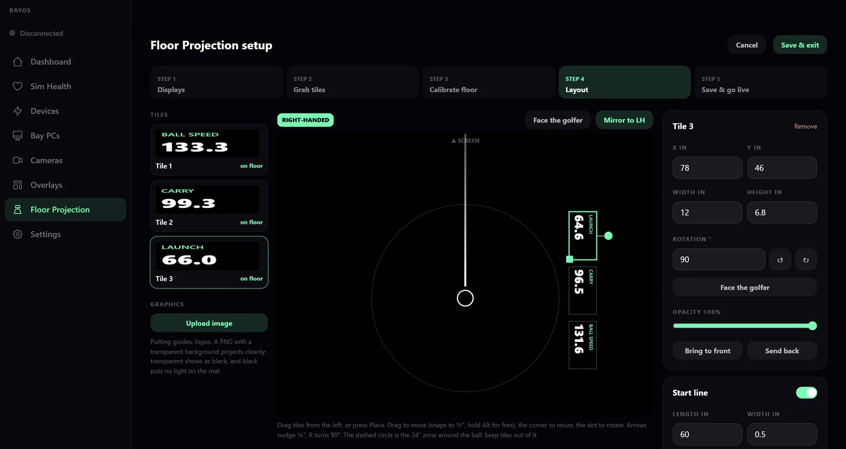Go to Step 1 Displays

point(216,82)
